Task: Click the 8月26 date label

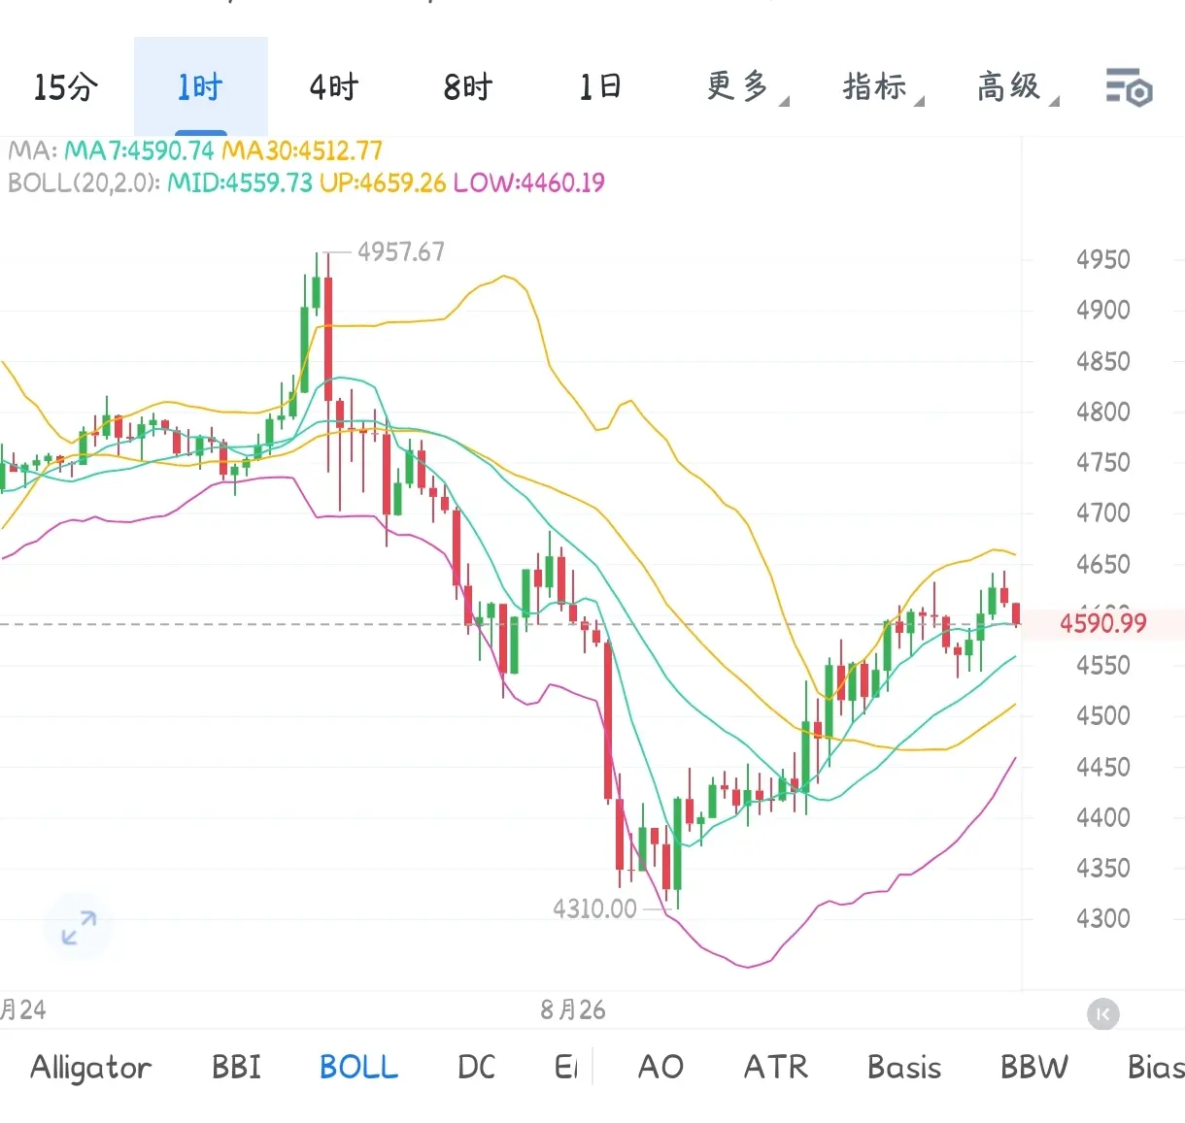Action: [x=573, y=1010]
